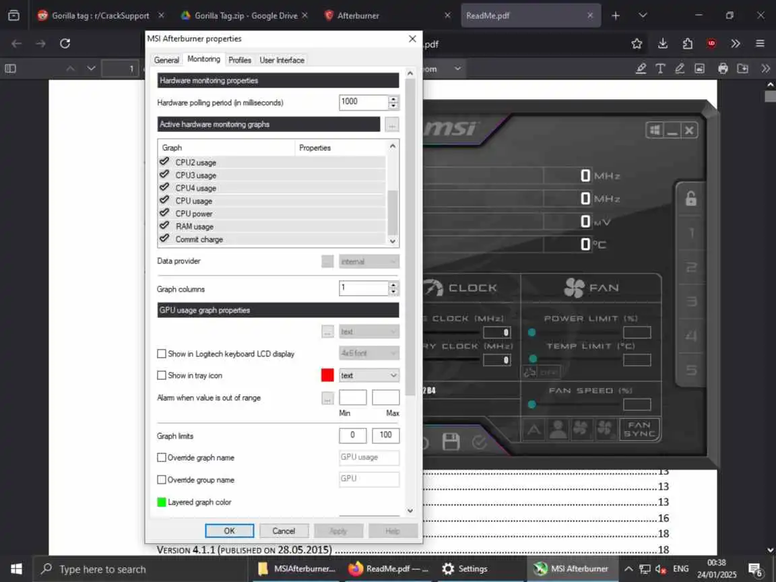Click the Windows taskbar search box
The image size is (776, 582).
pos(139,569)
